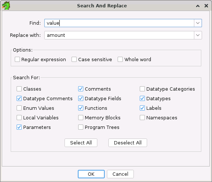The height and width of the screenshot is (182, 212).
Task: Confirm with the OK button
Action: [x=91, y=174]
